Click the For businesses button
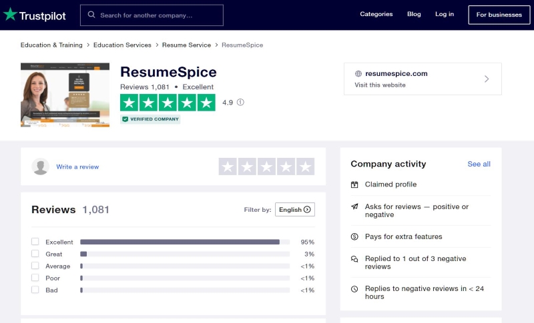This screenshot has height=323, width=534. coord(499,15)
